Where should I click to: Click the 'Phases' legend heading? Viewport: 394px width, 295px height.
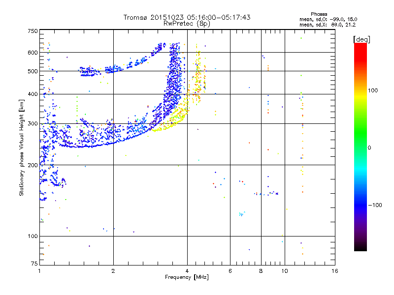[319, 14]
